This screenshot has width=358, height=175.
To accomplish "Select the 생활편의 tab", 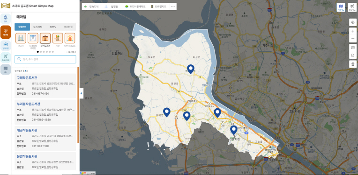I will pyautogui.click(x=22, y=27).
